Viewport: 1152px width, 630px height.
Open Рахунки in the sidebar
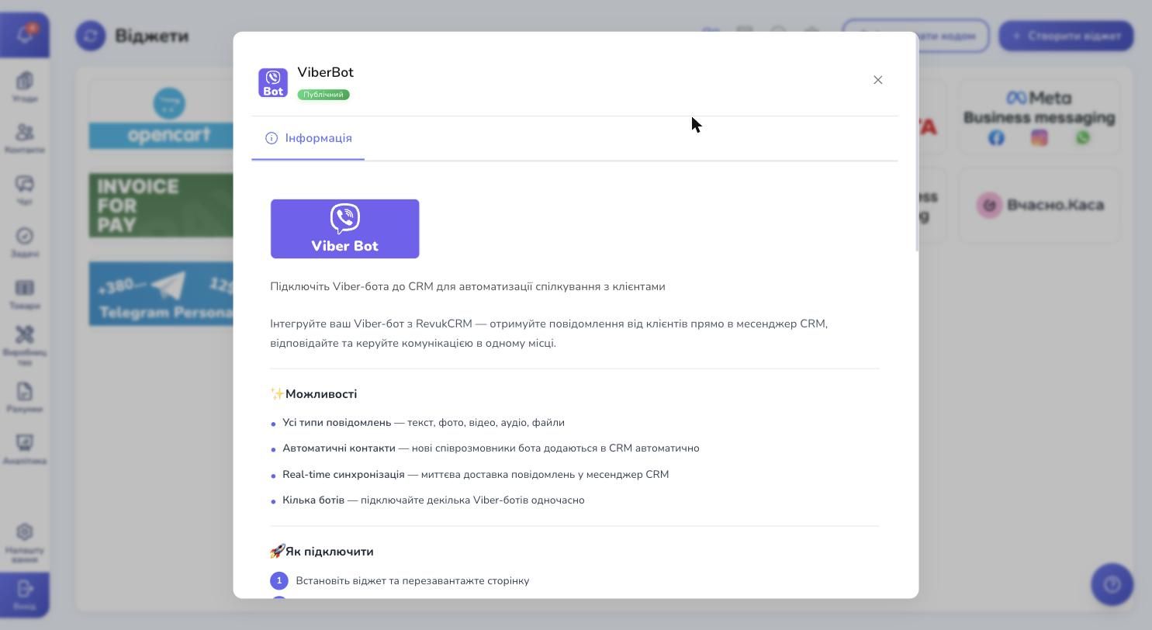(x=25, y=397)
